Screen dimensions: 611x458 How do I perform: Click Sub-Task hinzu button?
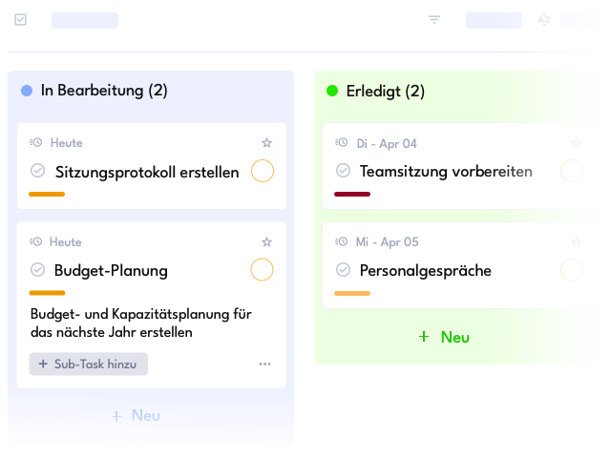89,364
